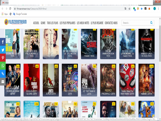Click the padlock site info icon

(15, 9)
